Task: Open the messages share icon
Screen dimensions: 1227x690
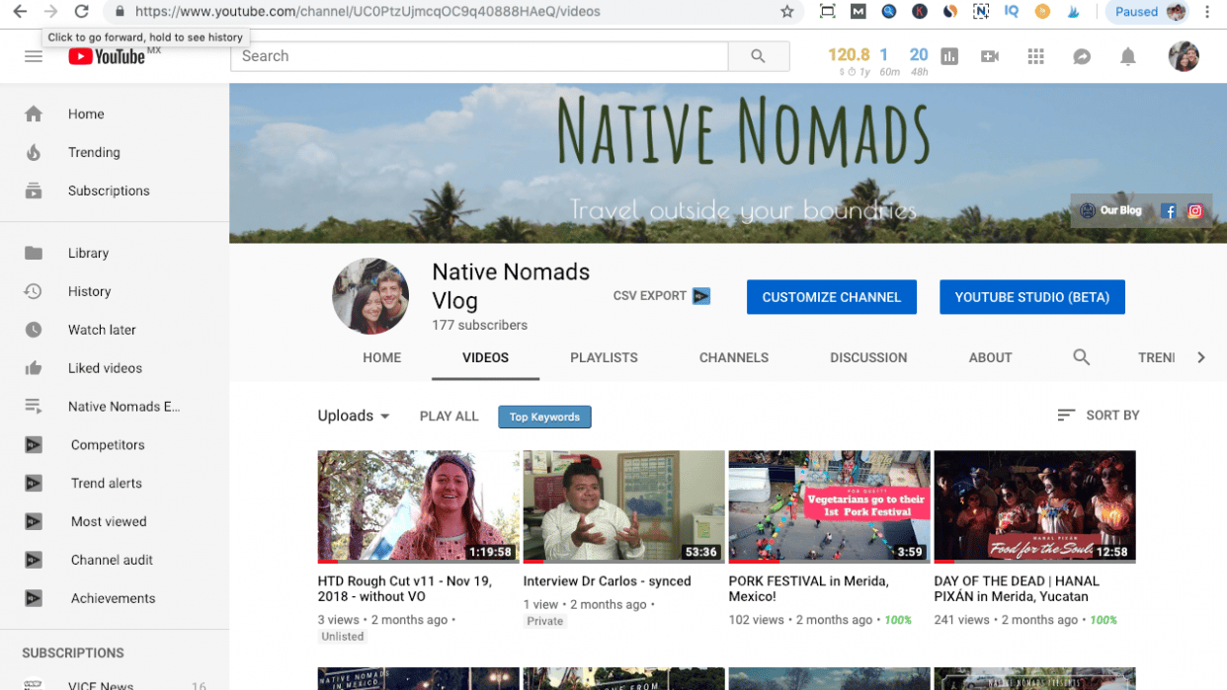Action: click(x=1082, y=56)
